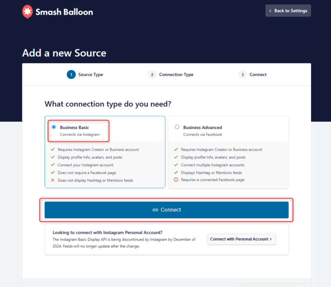Click Connect with Personal Account
Viewport: 331px width, 287px height.
click(240, 239)
